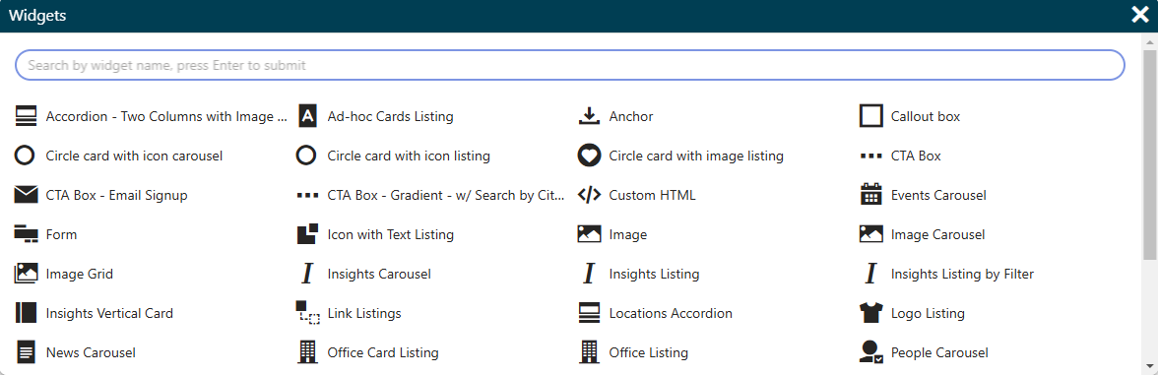Select CTA Box - Email Signup text
Image resolution: width=1158 pixels, height=375 pixels.
116,195
